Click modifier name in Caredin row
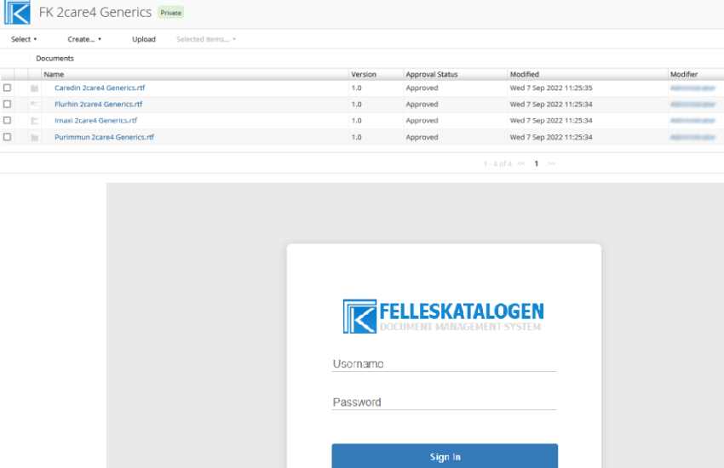Screen dimensions: 724x468 tap(692, 88)
